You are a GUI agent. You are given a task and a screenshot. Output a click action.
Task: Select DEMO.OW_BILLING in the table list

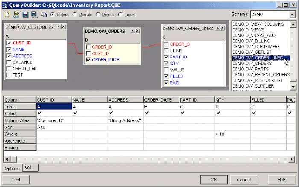pos(261,41)
